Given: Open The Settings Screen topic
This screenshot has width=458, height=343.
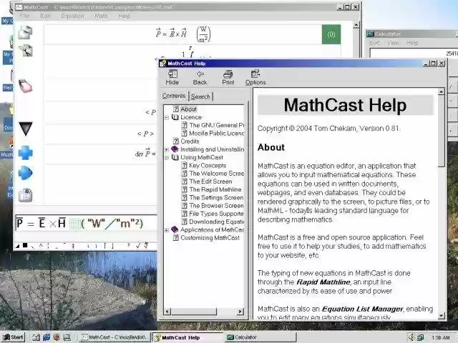Looking at the screenshot, I should click(x=216, y=198).
